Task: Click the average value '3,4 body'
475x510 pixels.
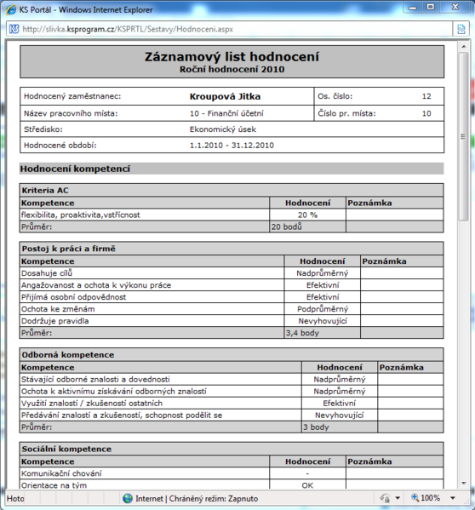Action: coord(302,333)
